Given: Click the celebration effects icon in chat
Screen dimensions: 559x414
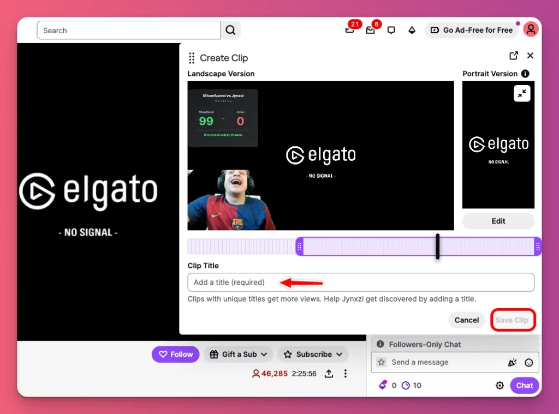Looking at the screenshot, I should pyautogui.click(x=512, y=362).
